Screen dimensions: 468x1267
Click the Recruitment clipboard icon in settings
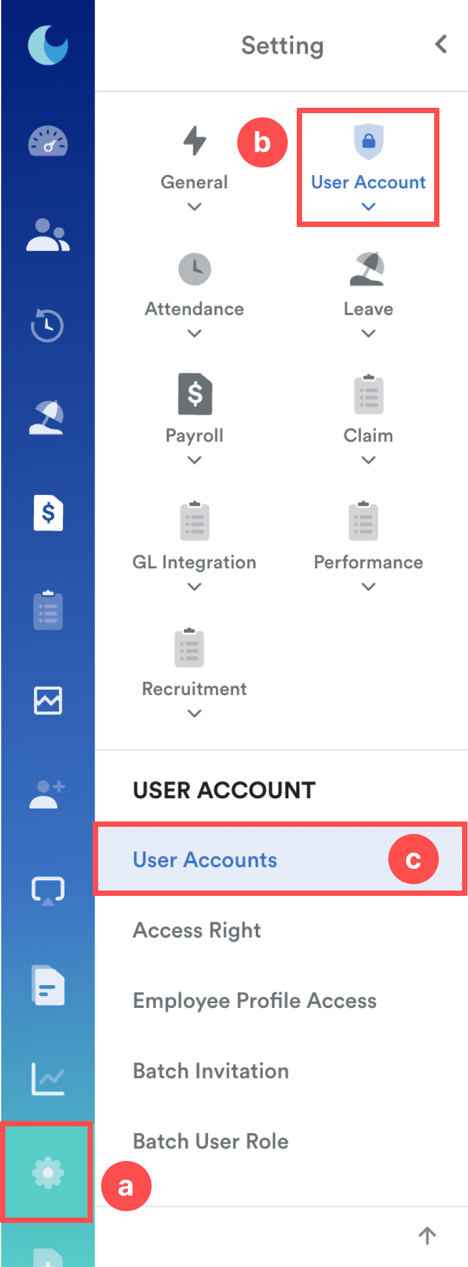click(x=189, y=647)
